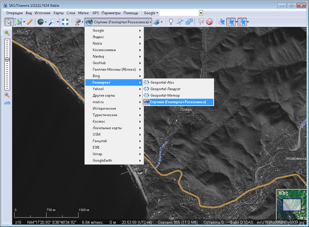Image resolution: width=309 pixels, height=227 pixels.
Task: Expand the globe icon dropdown arrow
Action: (x=46, y=22)
